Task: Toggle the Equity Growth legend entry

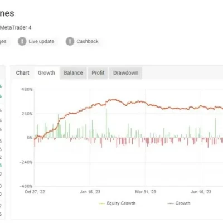Action: pyautogui.click(x=117, y=203)
